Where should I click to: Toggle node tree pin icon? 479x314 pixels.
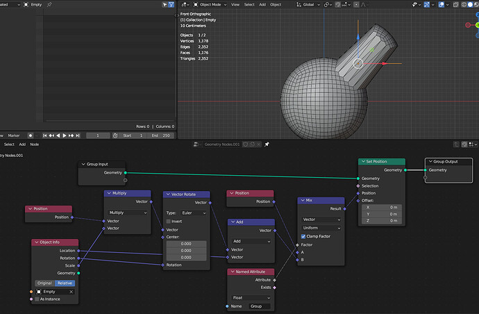[x=267, y=144]
